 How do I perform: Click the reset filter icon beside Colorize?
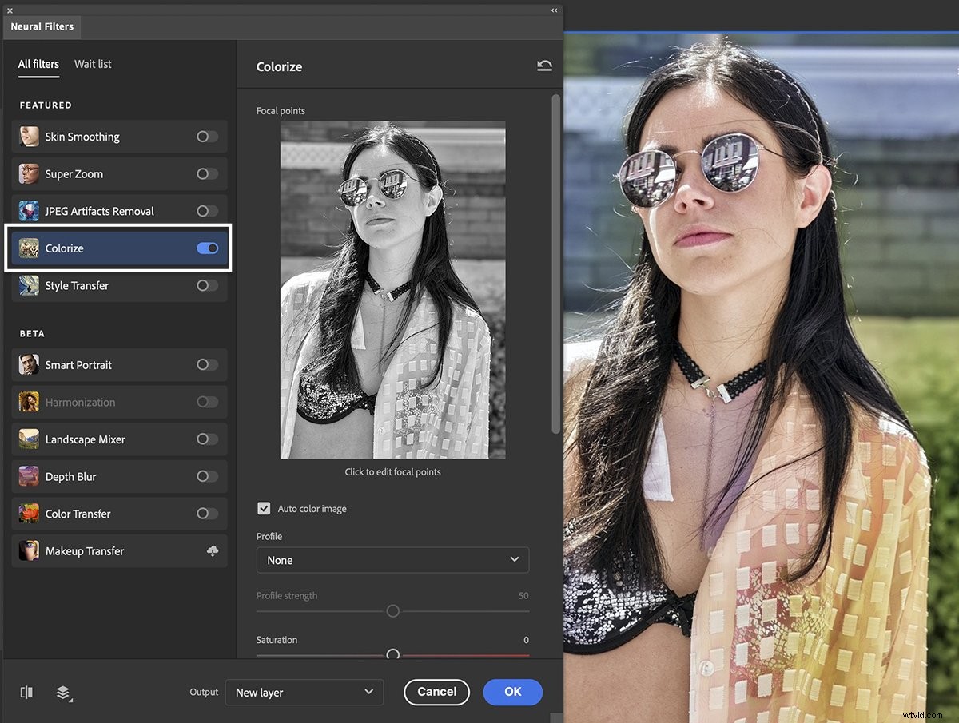tap(544, 65)
